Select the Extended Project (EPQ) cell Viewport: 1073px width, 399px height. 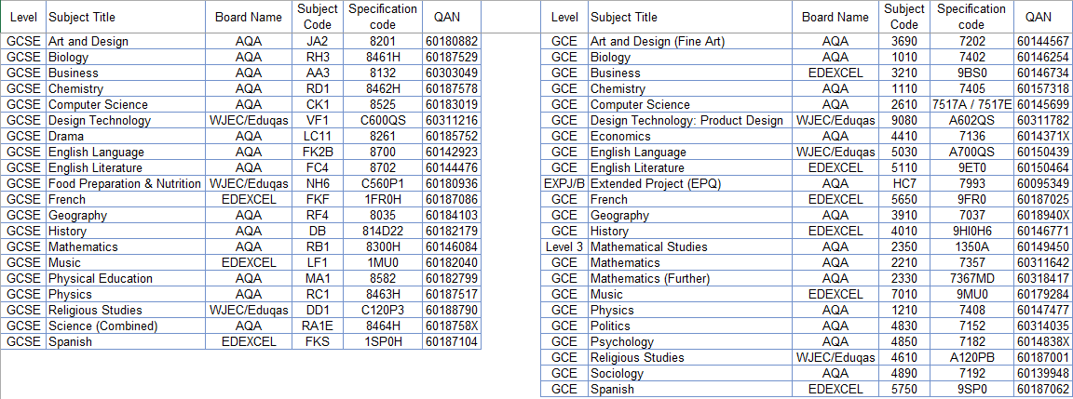tap(690, 184)
